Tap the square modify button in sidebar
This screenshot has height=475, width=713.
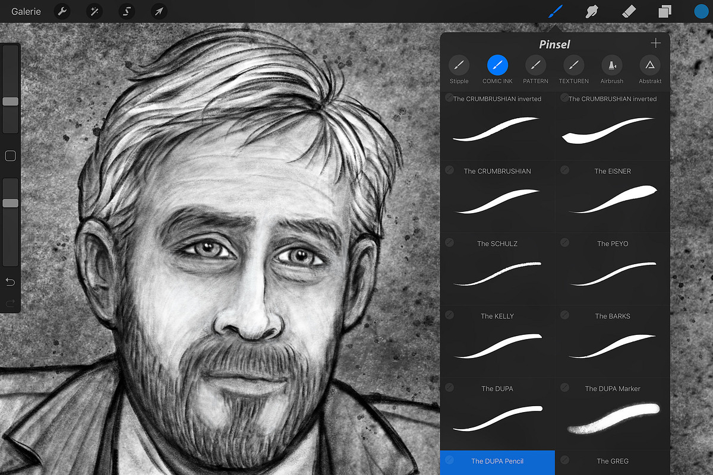(10, 156)
